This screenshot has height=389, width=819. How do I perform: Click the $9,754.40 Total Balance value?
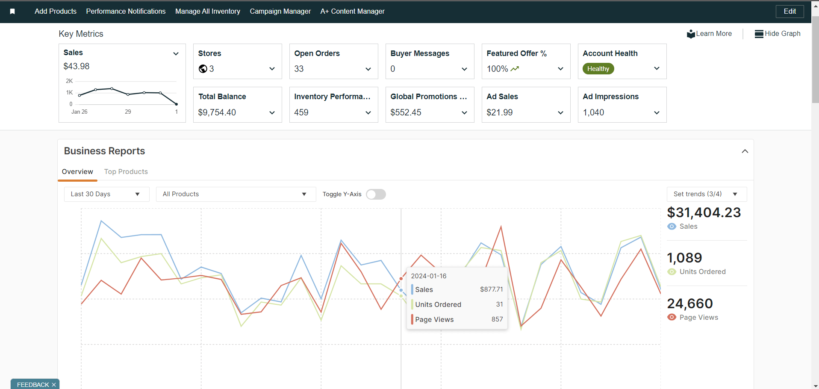[217, 112]
